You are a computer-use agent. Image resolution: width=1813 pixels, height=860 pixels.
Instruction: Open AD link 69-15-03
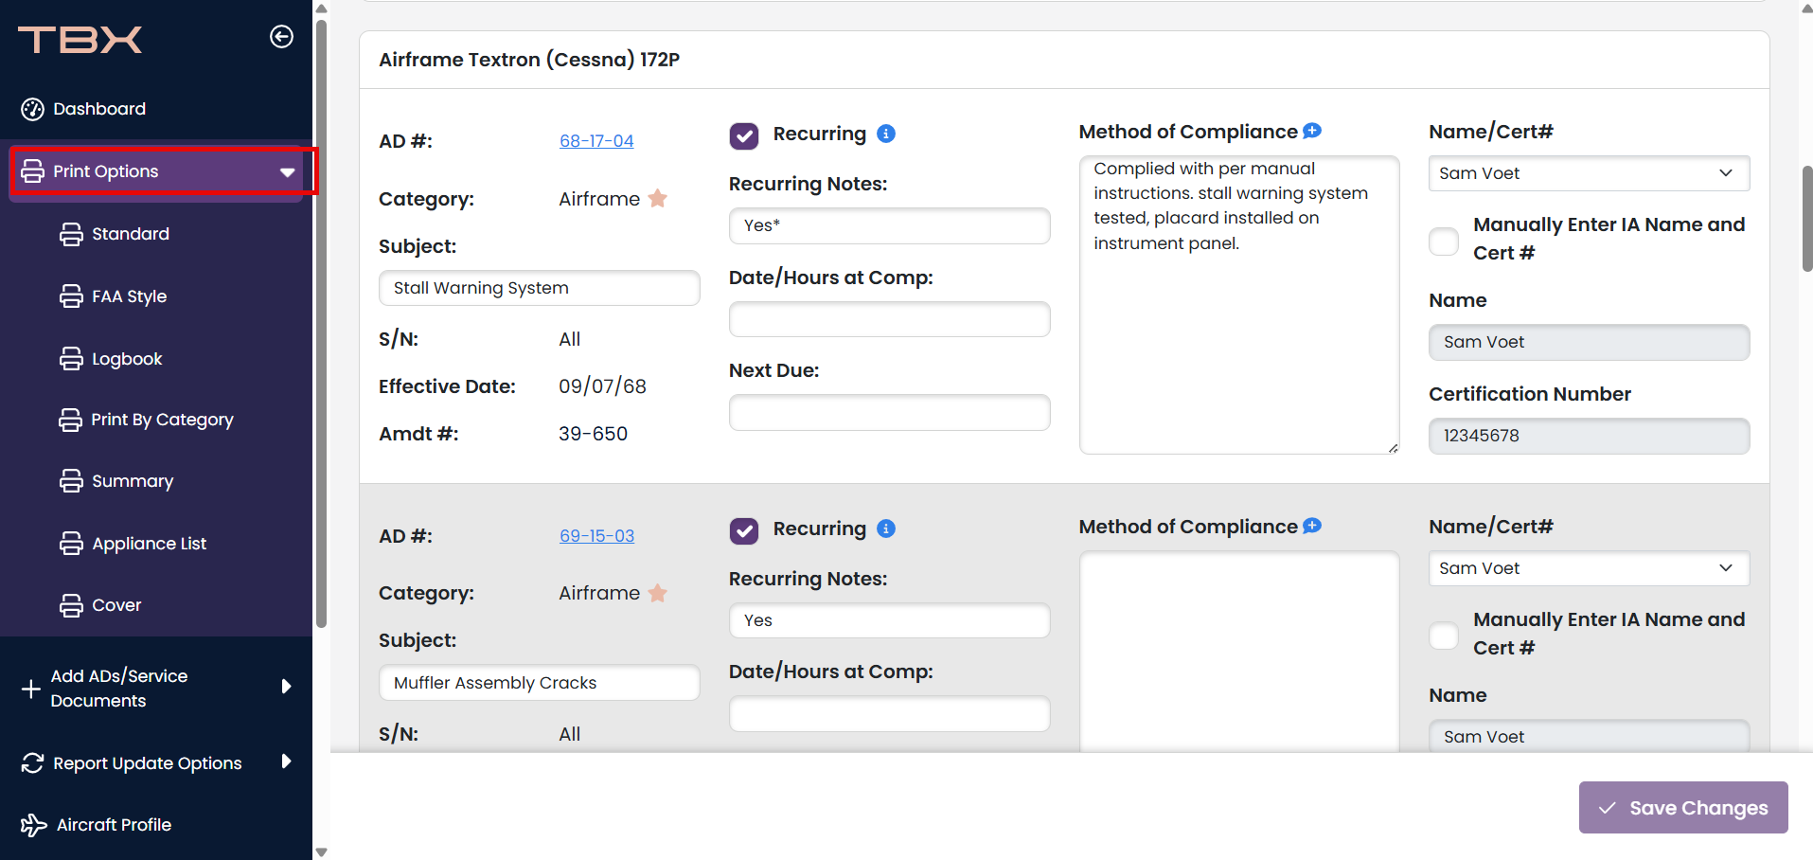tap(596, 536)
